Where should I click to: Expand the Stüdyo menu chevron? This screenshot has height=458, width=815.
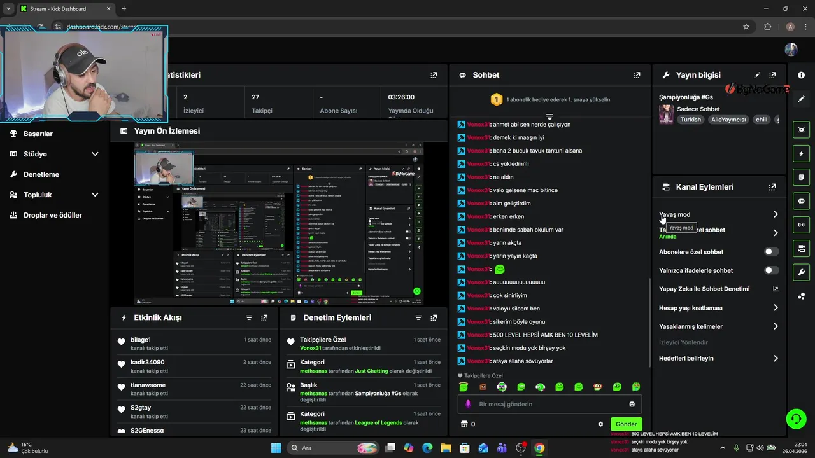pos(95,154)
